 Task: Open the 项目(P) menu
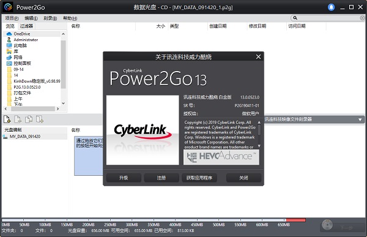[x=12, y=18]
